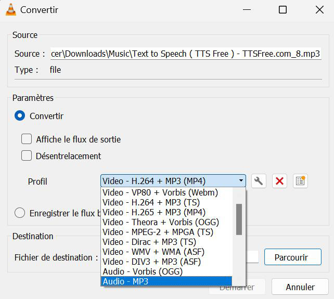This screenshot has width=334, height=299.
Task: Select the Convertir radio button
Action: tap(20, 116)
